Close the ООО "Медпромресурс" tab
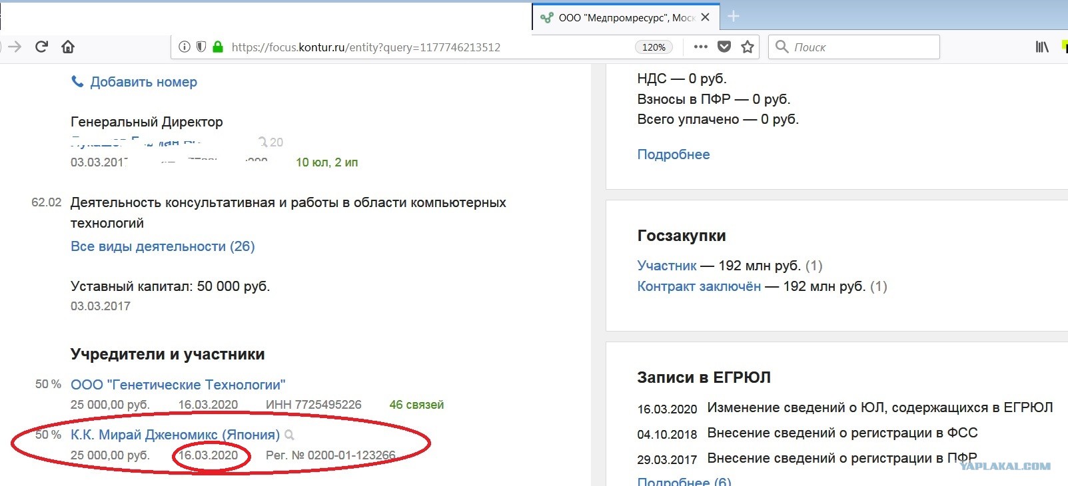Screen dimensions: 1068x486 pyautogui.click(x=705, y=17)
